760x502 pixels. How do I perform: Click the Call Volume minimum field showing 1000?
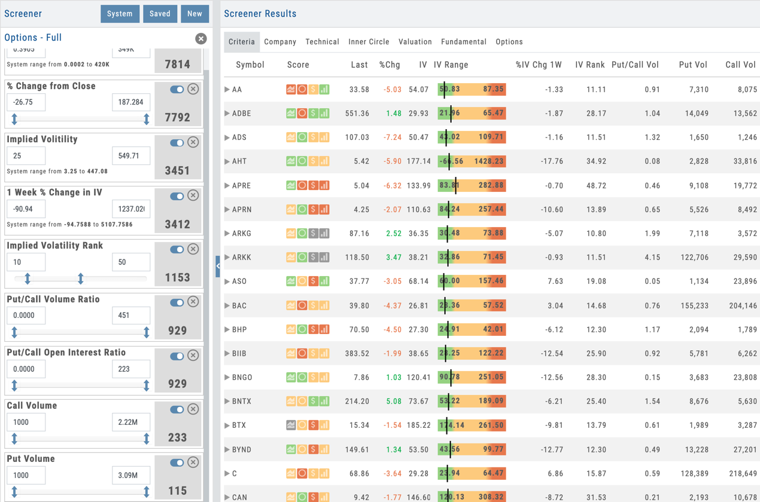coord(26,422)
